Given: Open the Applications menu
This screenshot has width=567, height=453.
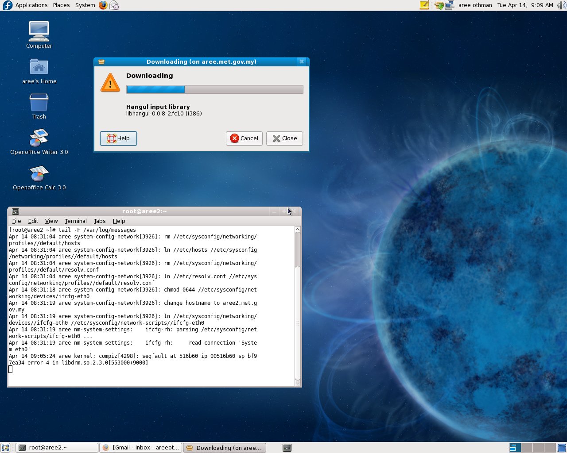Looking at the screenshot, I should click(31, 5).
